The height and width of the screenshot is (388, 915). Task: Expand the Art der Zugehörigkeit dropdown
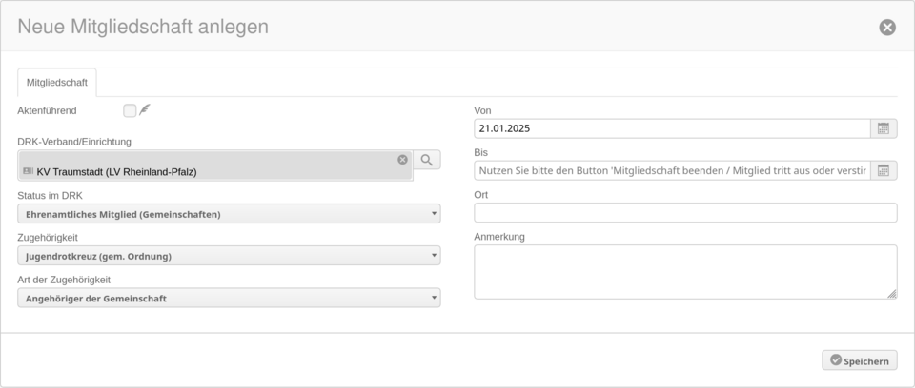[229, 298]
